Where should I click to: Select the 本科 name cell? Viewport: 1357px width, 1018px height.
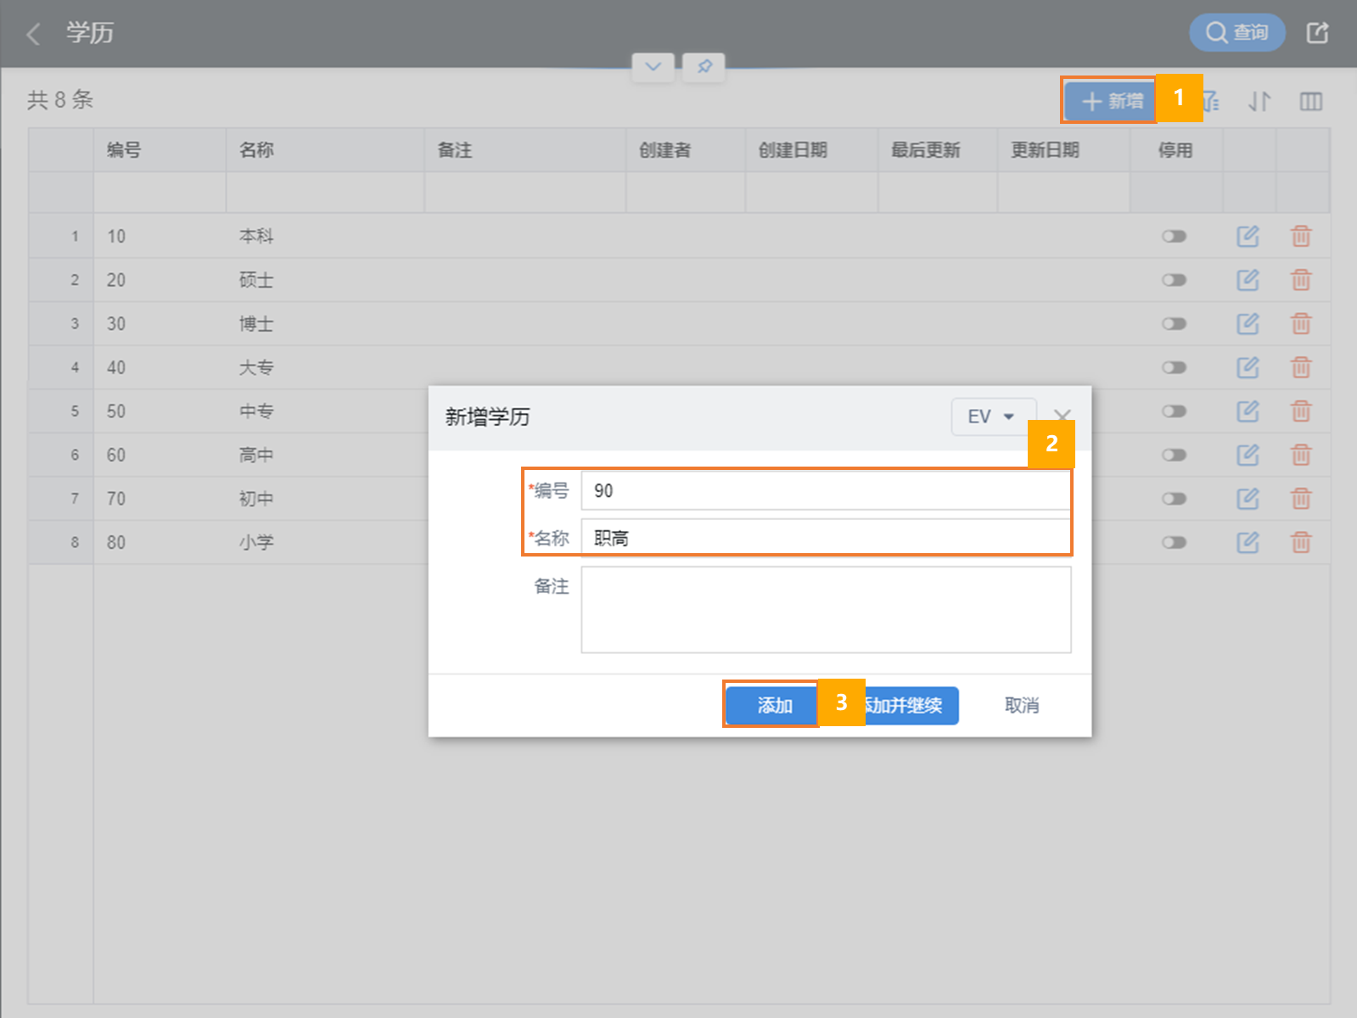pos(325,236)
